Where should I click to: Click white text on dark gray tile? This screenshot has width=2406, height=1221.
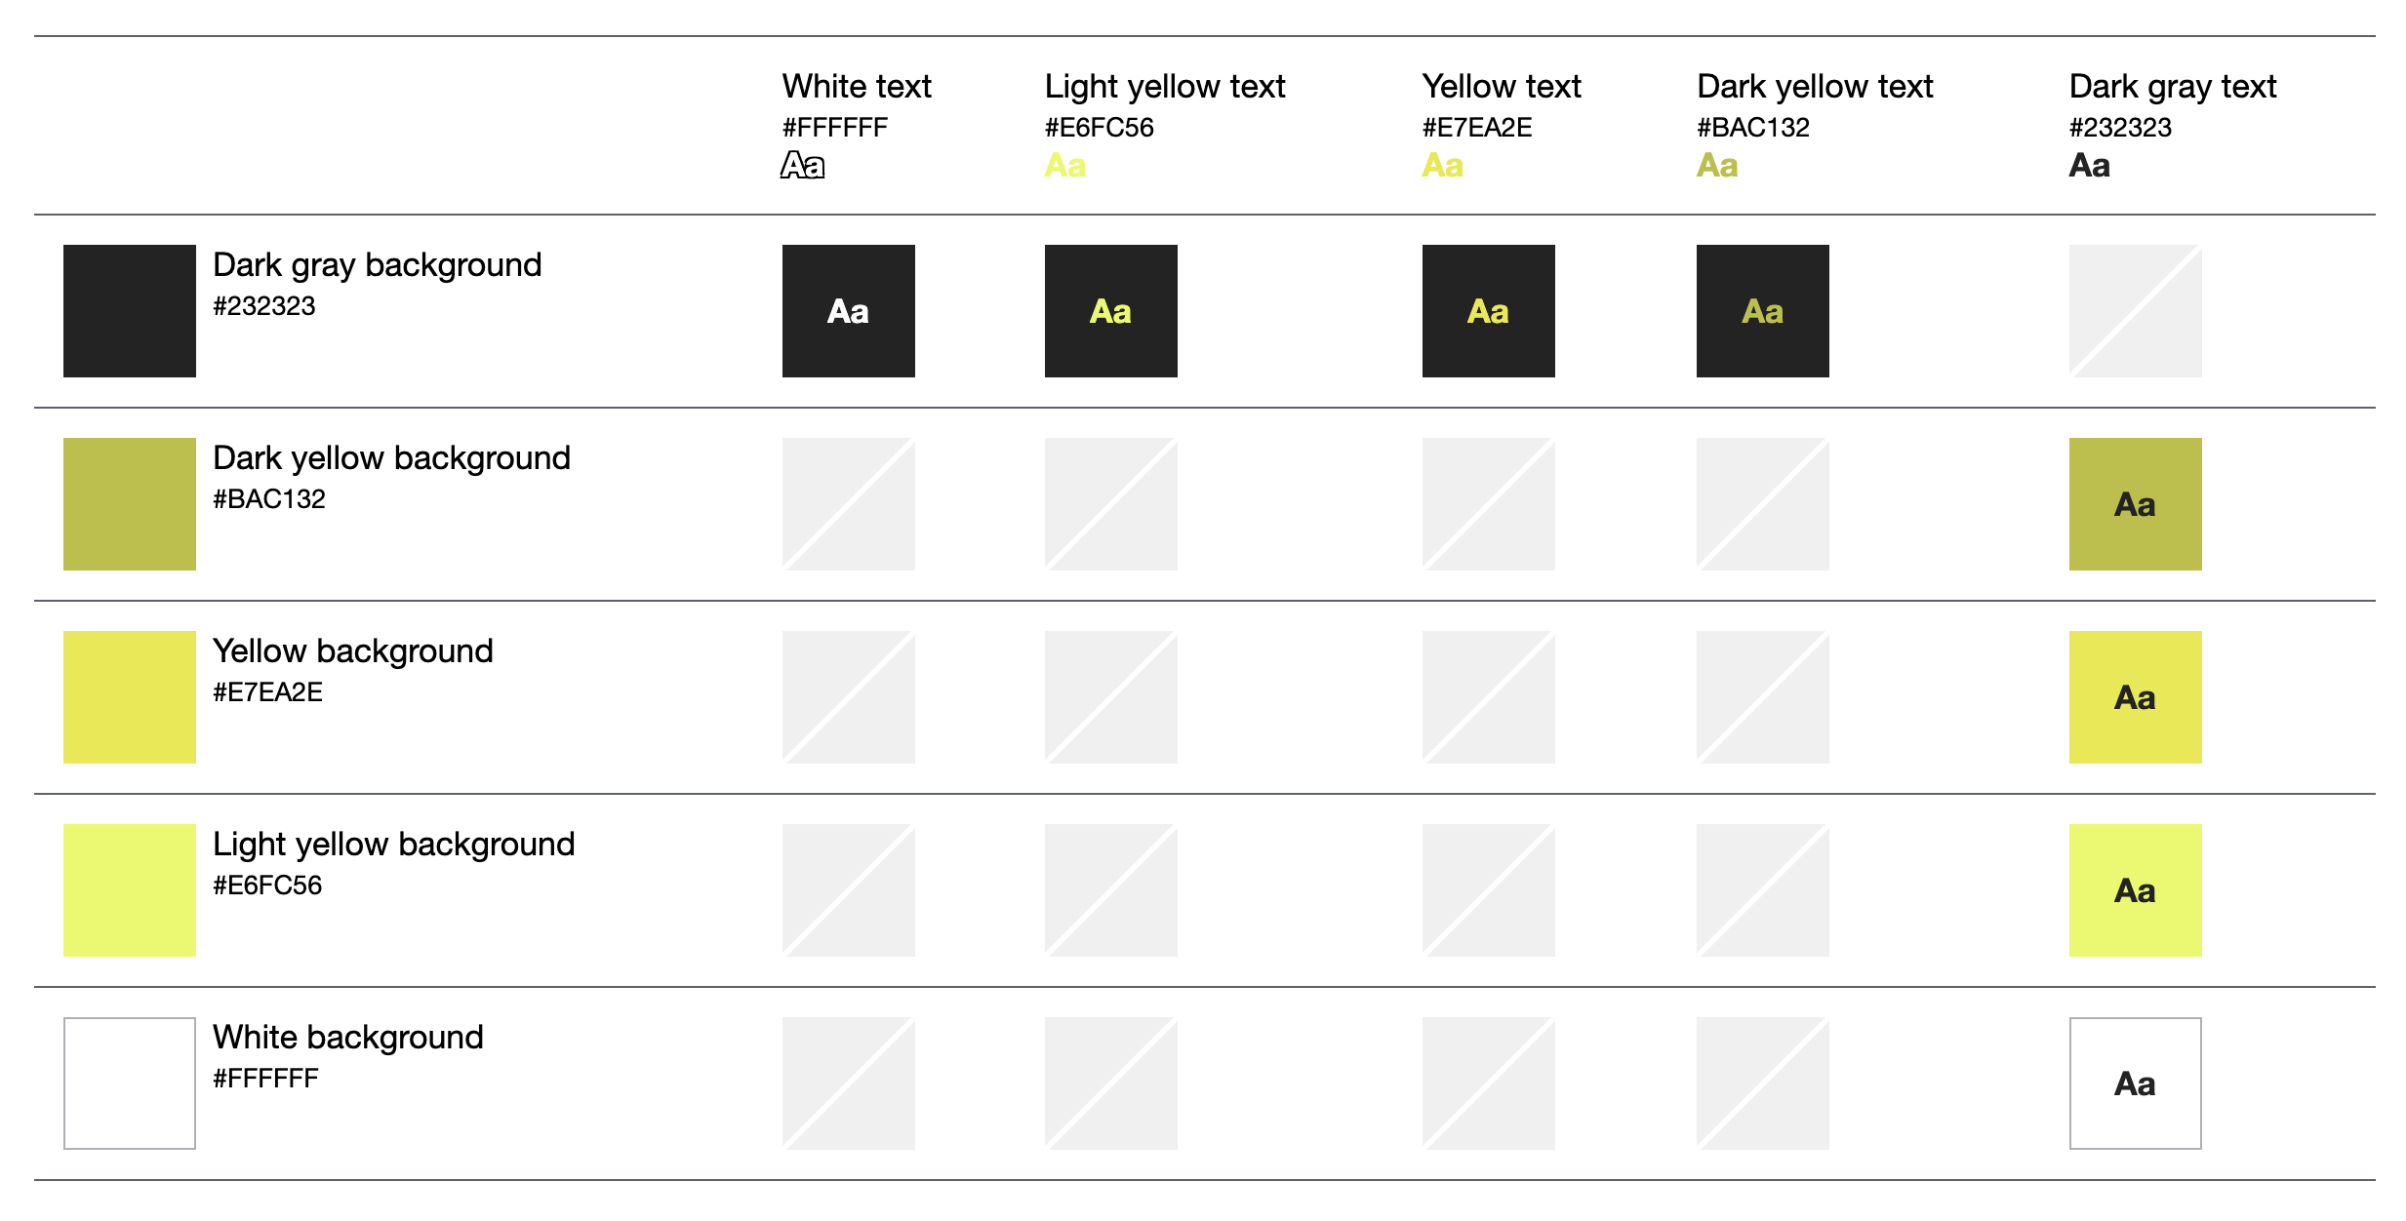848,311
